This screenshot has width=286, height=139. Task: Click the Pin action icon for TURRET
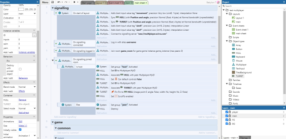coord(113,92)
